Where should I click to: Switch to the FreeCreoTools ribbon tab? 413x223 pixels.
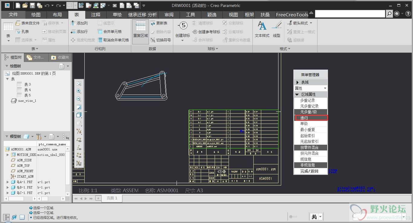[x=292, y=15]
